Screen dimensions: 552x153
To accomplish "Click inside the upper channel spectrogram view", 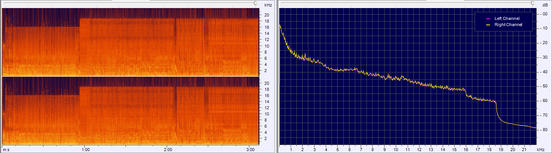I will (x=130, y=42).
